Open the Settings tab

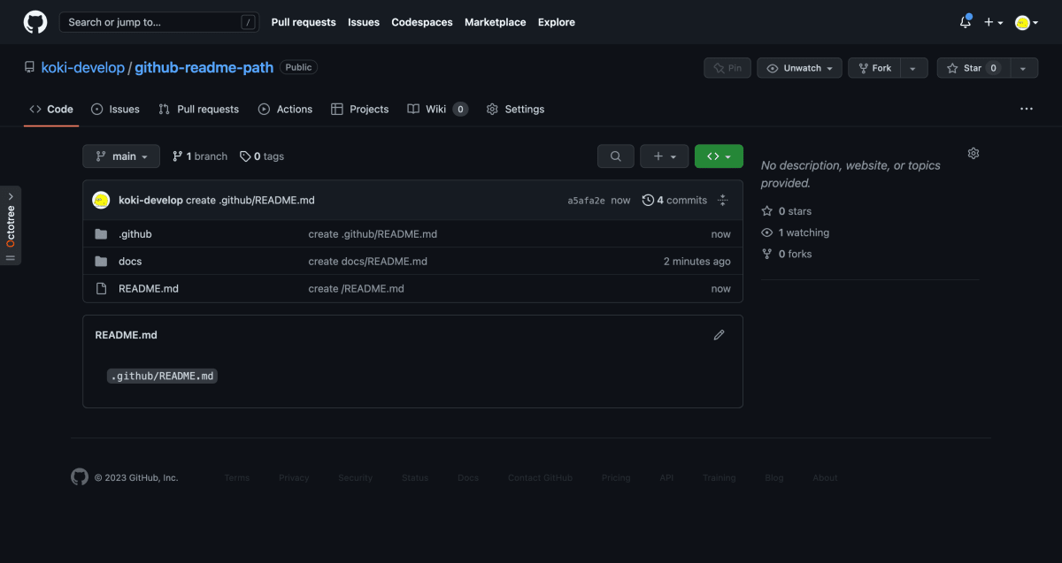(515, 109)
